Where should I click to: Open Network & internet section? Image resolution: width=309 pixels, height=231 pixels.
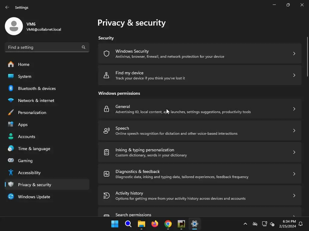pyautogui.click(x=47, y=100)
